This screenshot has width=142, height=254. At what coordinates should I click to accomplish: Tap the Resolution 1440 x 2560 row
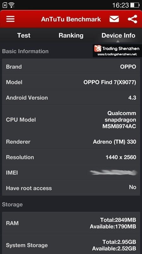[x=71, y=157]
